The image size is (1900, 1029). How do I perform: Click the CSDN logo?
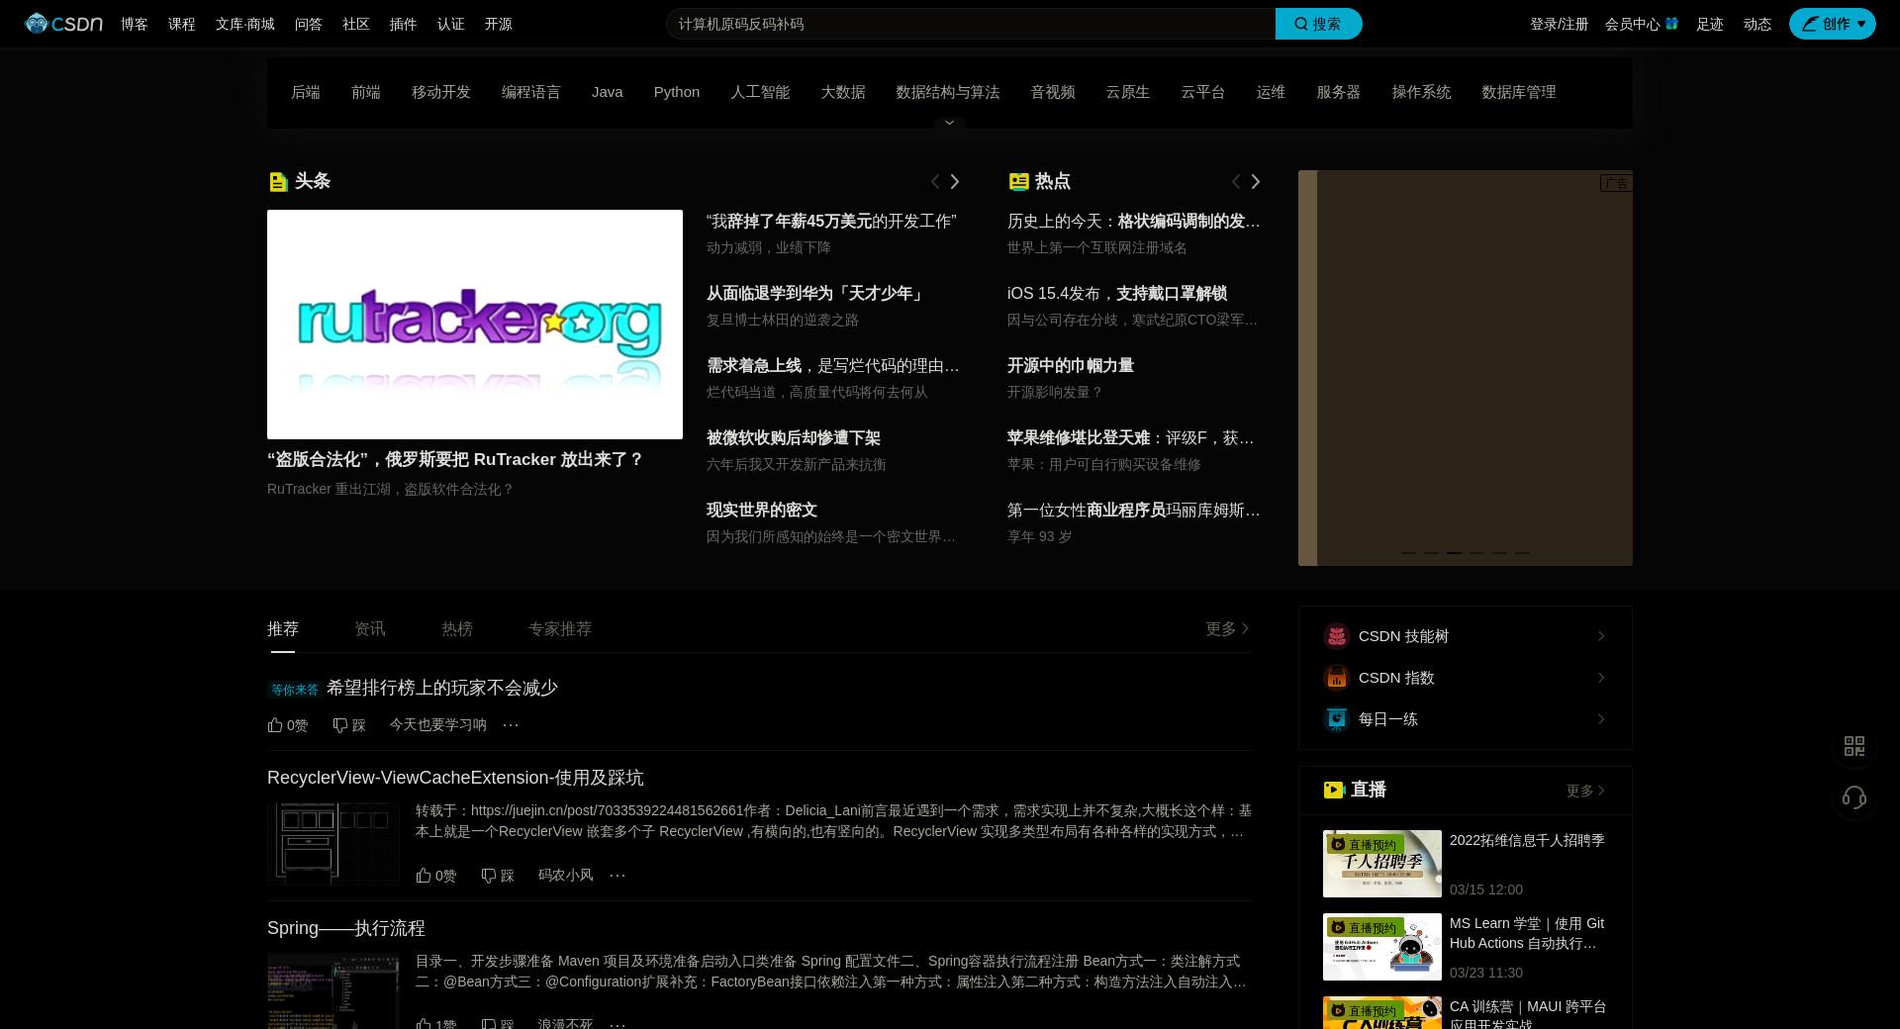coord(63,24)
